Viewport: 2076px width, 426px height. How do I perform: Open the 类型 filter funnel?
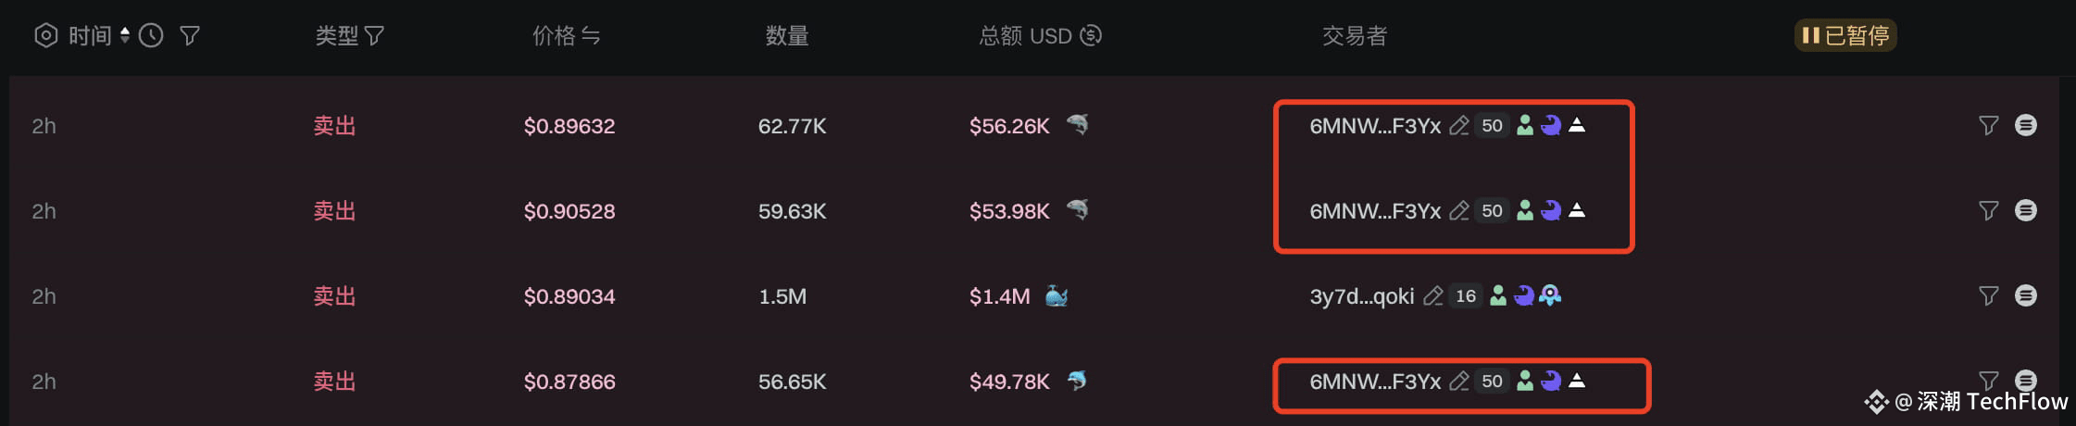(374, 36)
